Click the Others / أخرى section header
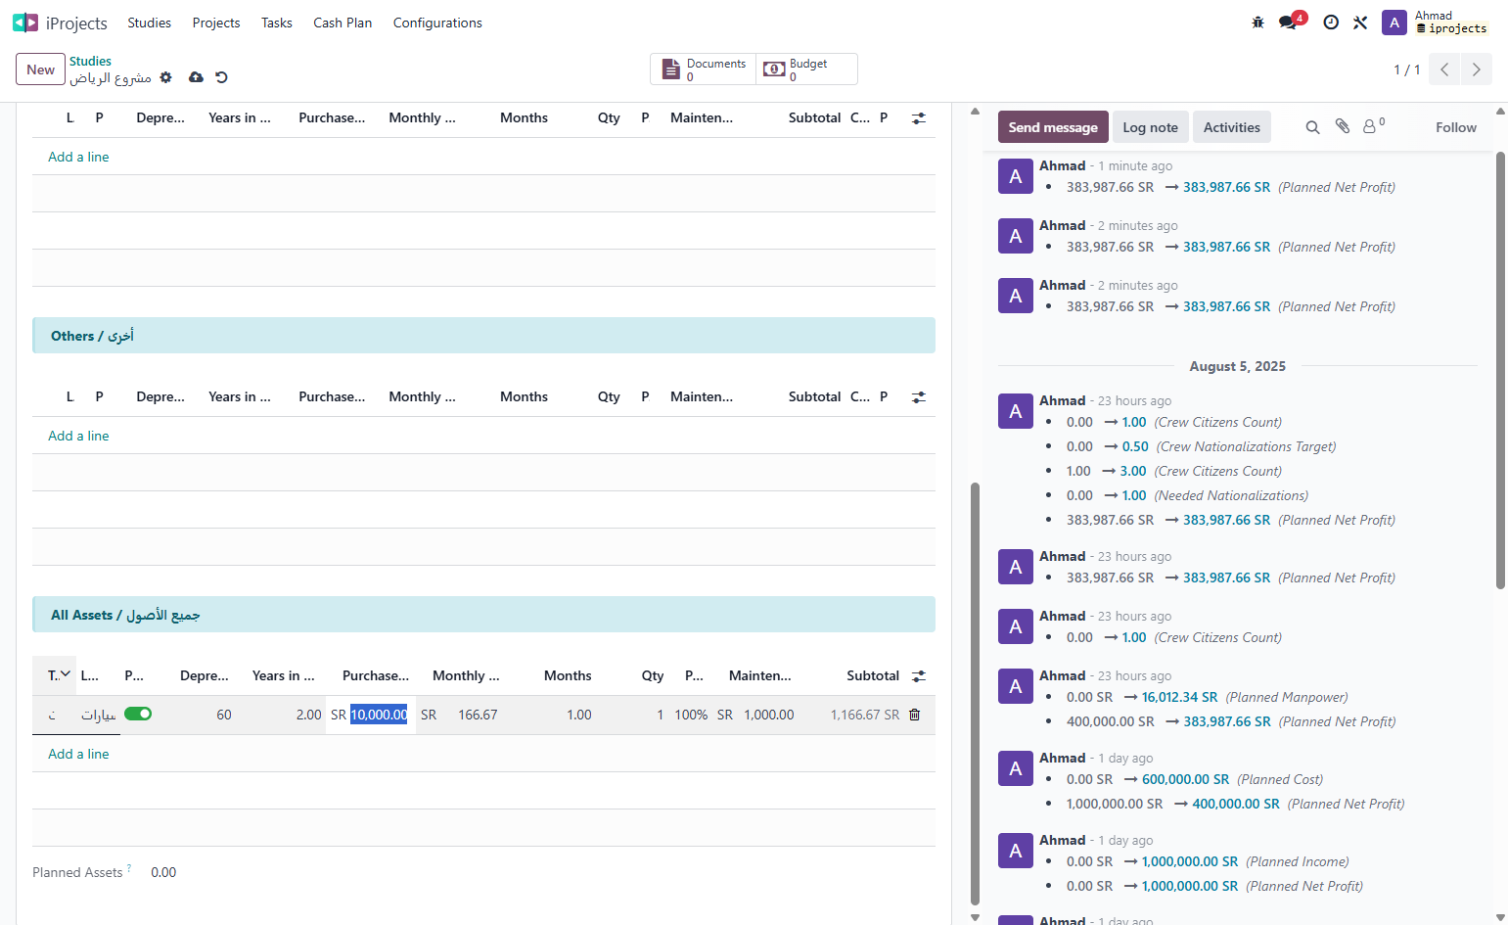This screenshot has height=925, width=1508. point(483,336)
